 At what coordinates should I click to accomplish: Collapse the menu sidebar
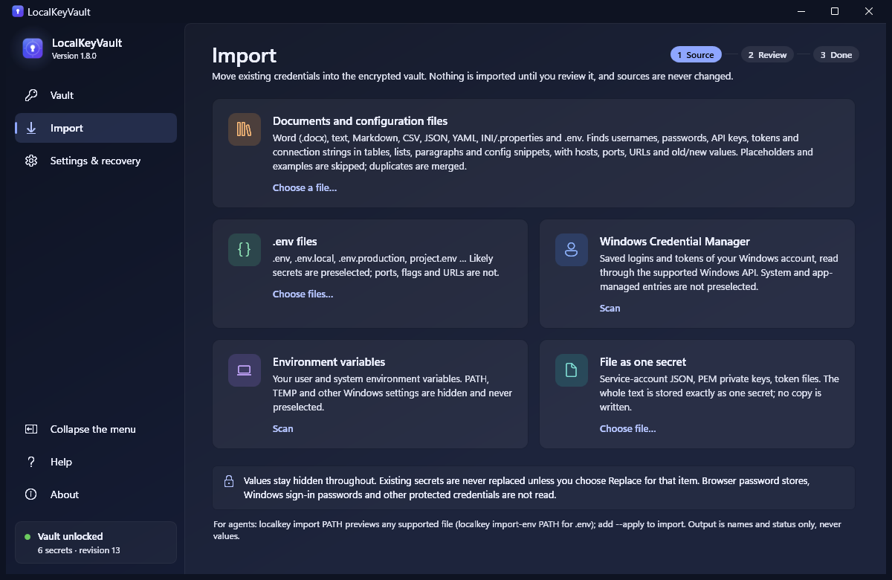click(x=96, y=429)
